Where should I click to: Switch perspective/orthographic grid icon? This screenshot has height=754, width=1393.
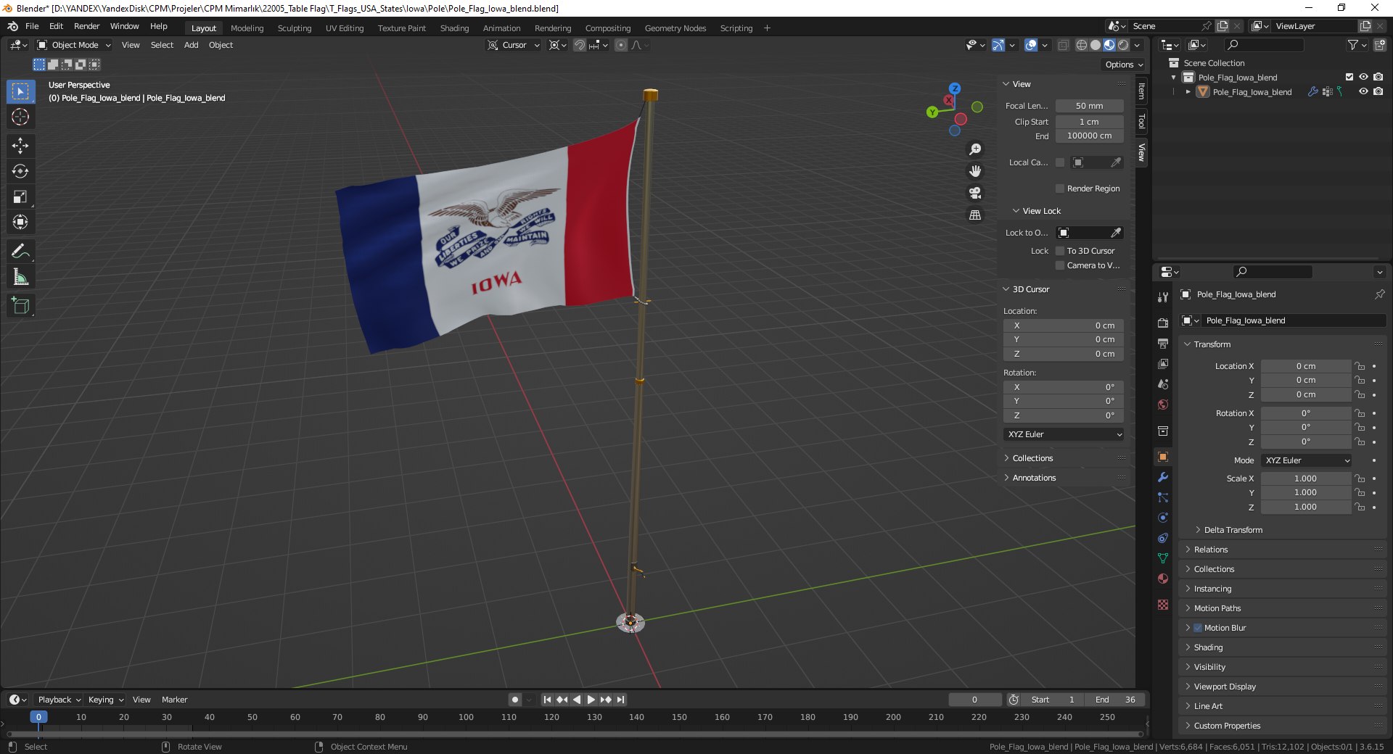[975, 215]
